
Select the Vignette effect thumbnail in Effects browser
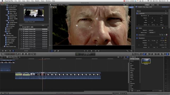pos(146,61)
